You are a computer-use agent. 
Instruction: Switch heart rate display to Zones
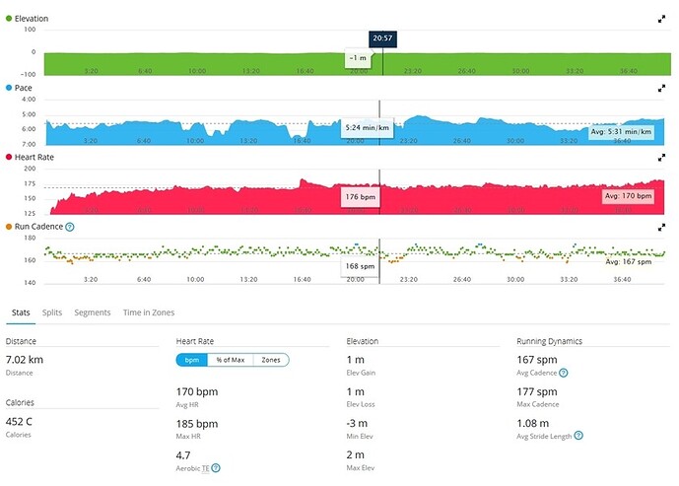(x=270, y=360)
